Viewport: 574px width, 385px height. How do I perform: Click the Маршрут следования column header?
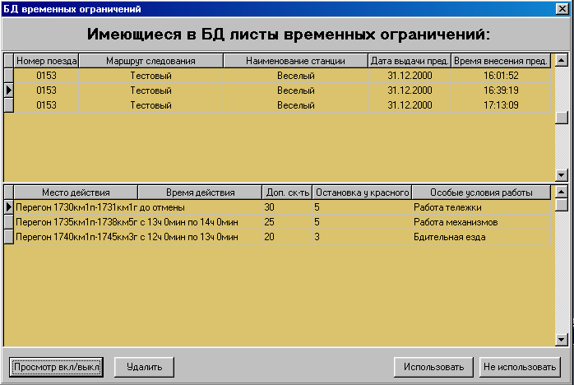[150, 61]
